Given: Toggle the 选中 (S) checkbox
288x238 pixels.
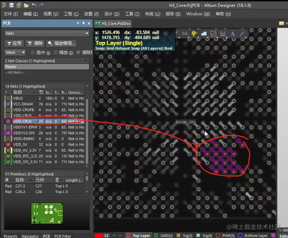Looking at the screenshot, I should 32,53.
